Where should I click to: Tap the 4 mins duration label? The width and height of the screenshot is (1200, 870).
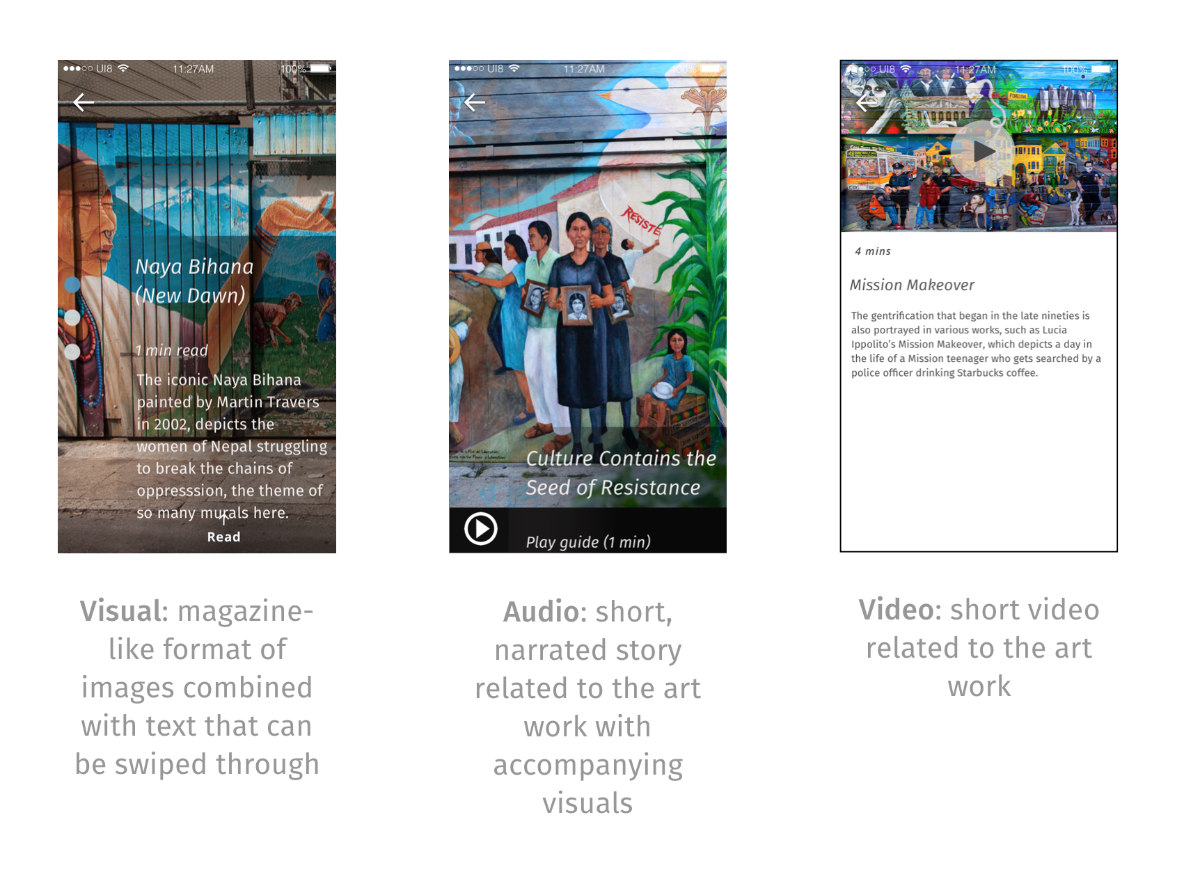pyautogui.click(x=873, y=251)
